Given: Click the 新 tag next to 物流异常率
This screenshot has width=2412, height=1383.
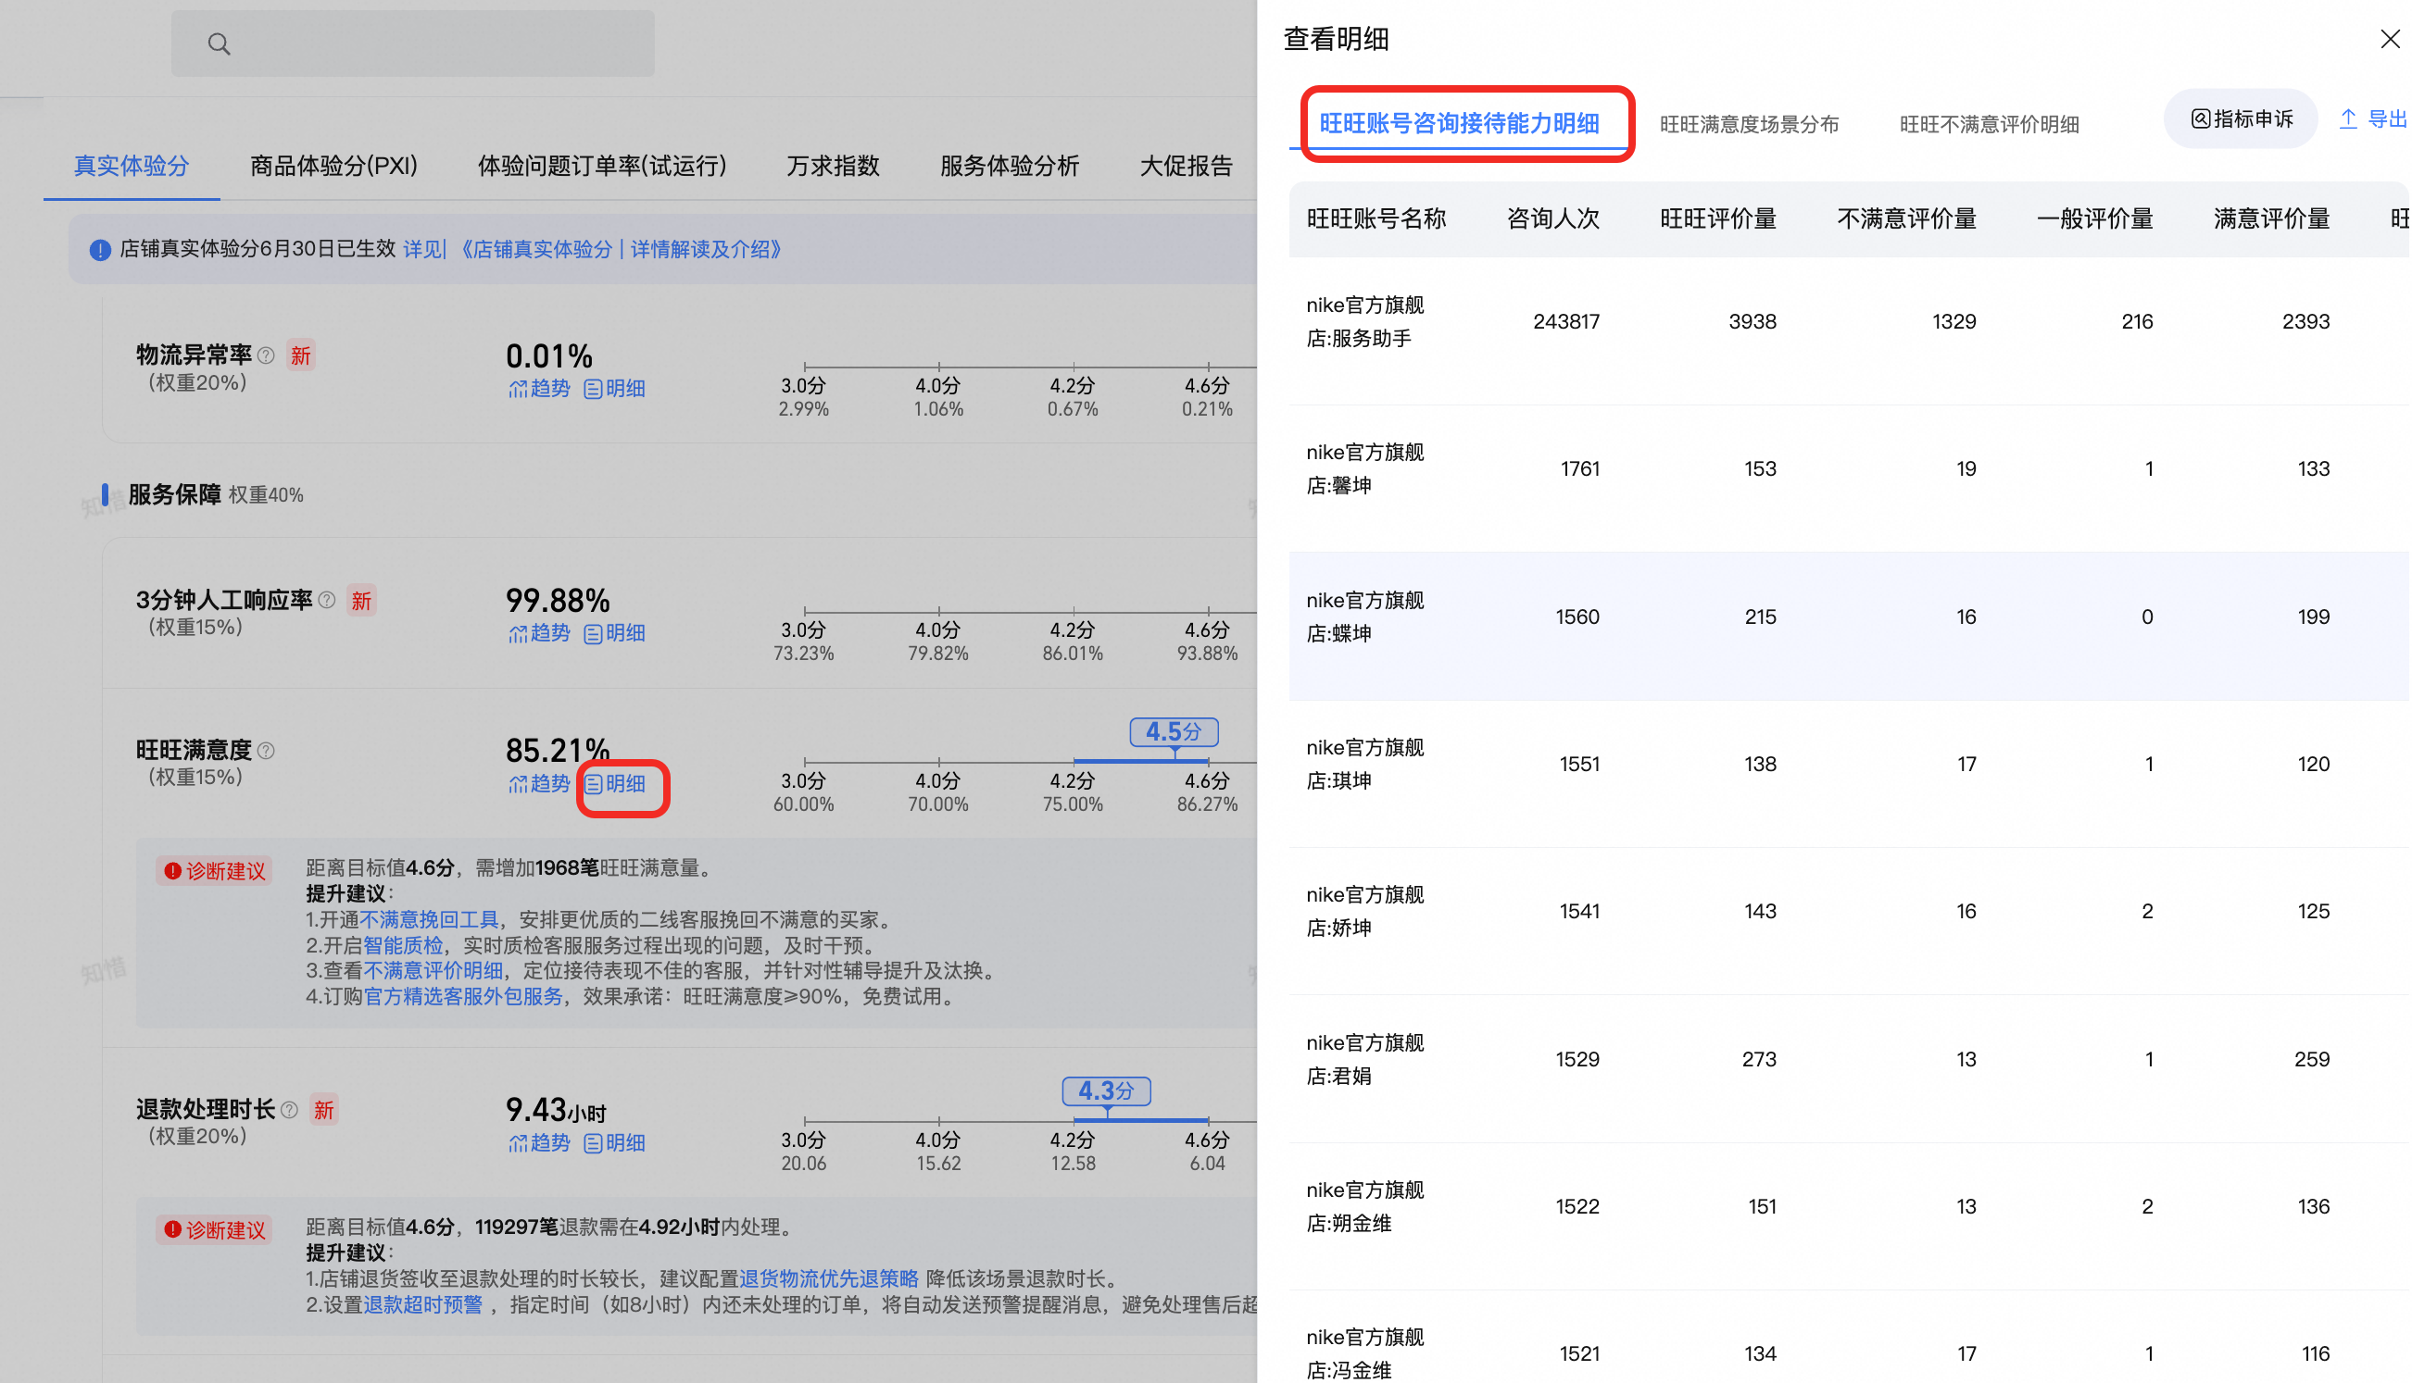Looking at the screenshot, I should point(300,355).
